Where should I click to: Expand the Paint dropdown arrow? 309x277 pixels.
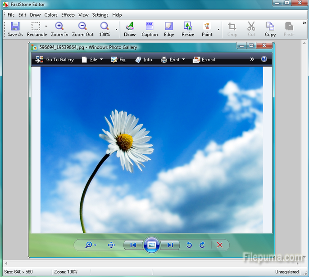(x=219, y=30)
